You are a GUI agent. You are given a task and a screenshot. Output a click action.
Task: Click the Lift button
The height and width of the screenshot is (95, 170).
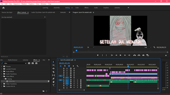[x=134, y=55]
